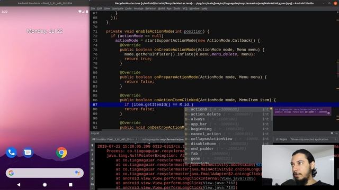Screen dimensions: 339x190
Task: Open the Navigate menu
Action: [118, 8]
